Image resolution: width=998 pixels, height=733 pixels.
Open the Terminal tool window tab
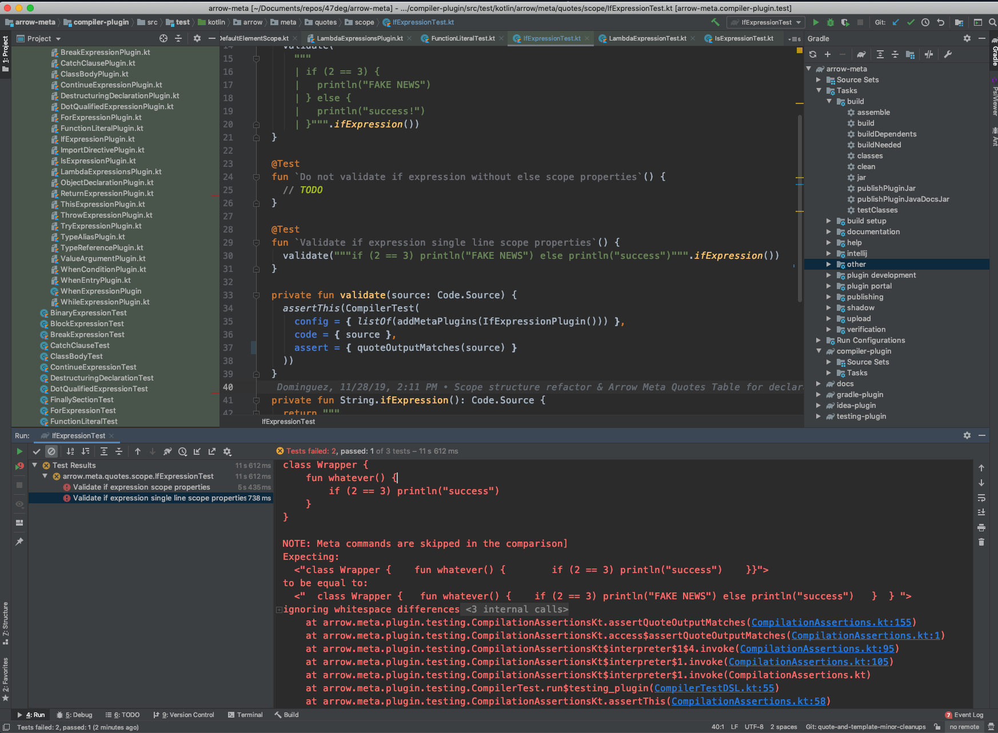coord(245,715)
